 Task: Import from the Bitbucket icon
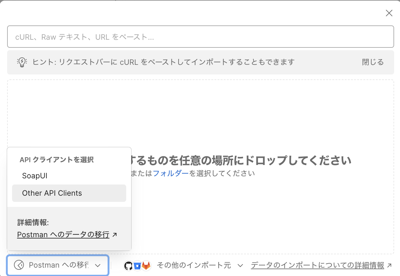137,265
